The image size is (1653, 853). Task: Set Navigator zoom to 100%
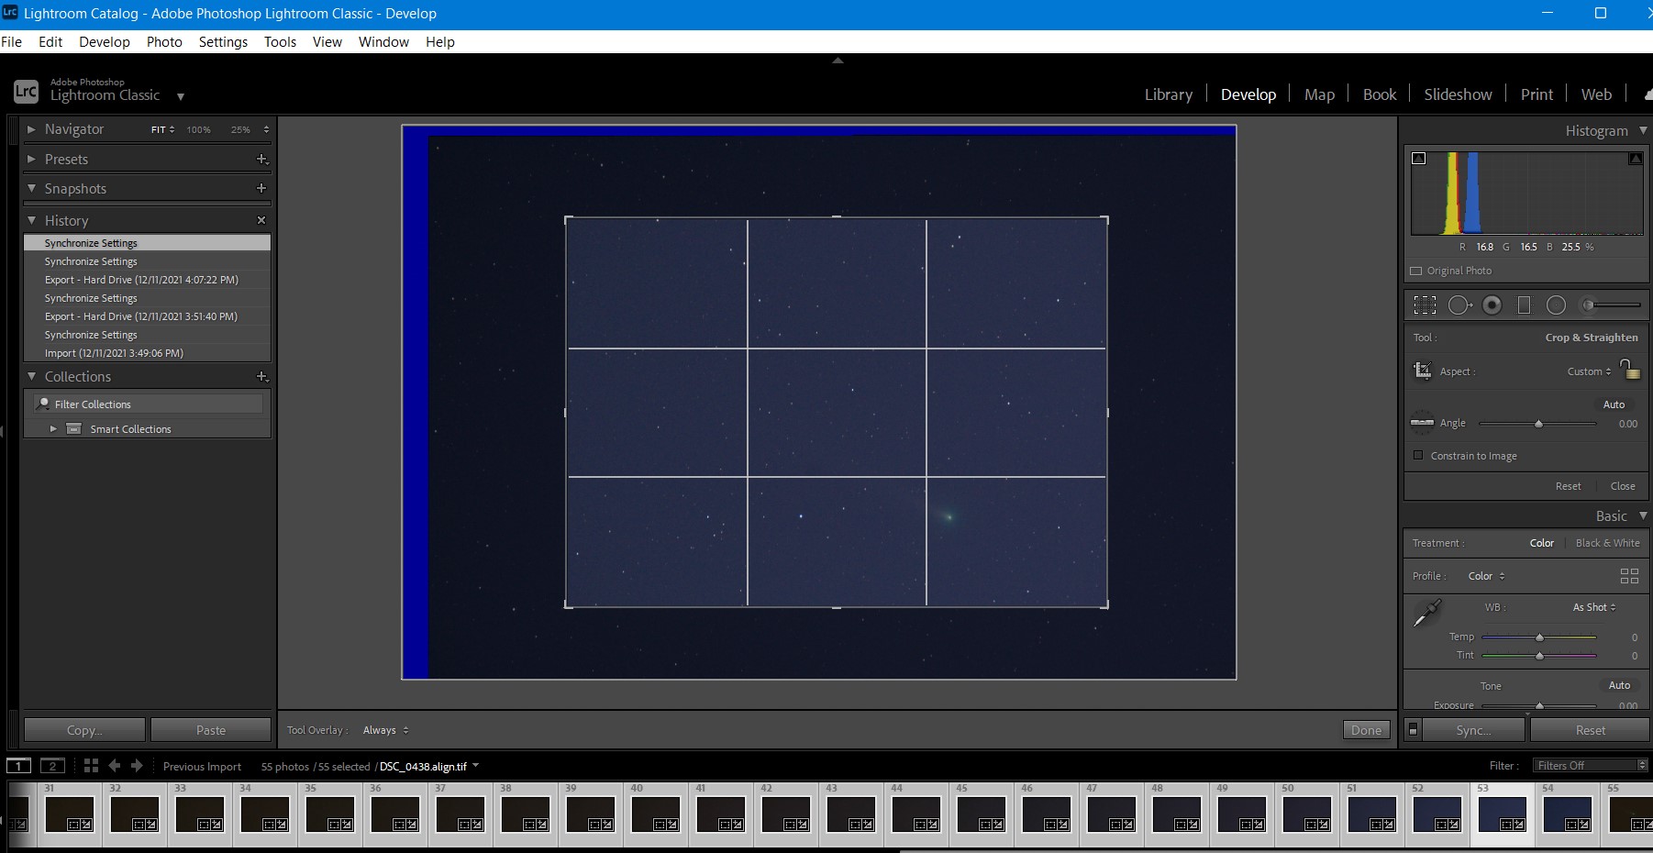point(199,130)
